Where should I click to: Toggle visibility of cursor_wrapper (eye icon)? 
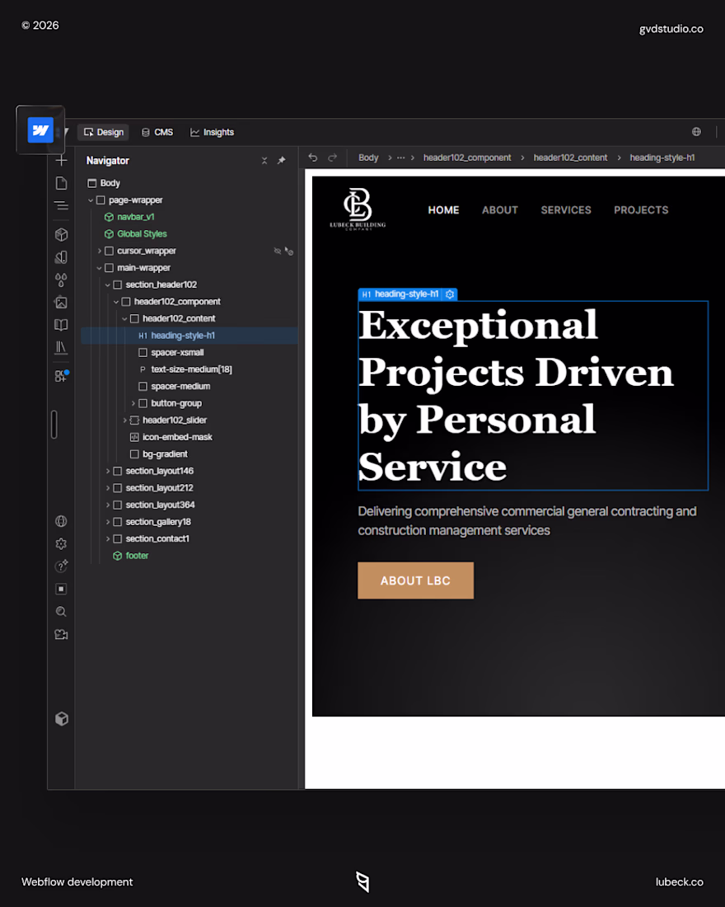point(278,251)
